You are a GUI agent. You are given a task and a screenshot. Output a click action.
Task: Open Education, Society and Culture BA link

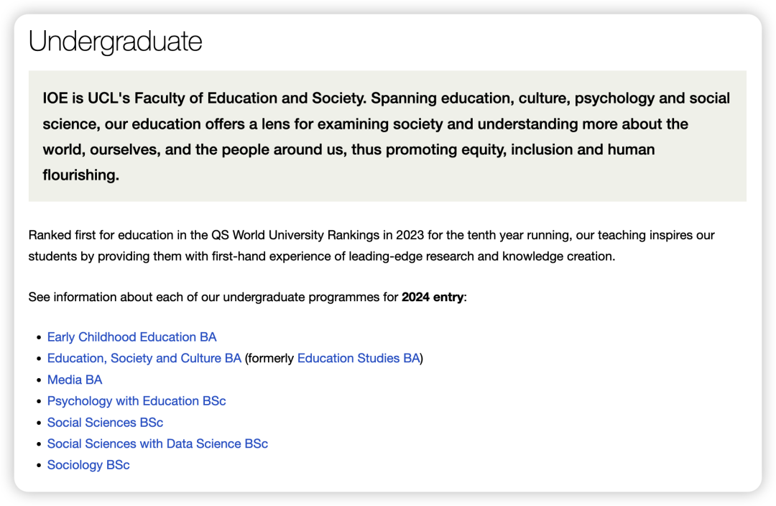coord(144,358)
